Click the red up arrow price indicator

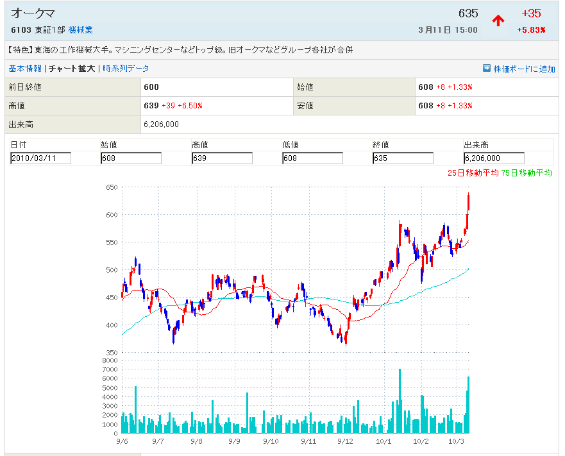pos(498,21)
